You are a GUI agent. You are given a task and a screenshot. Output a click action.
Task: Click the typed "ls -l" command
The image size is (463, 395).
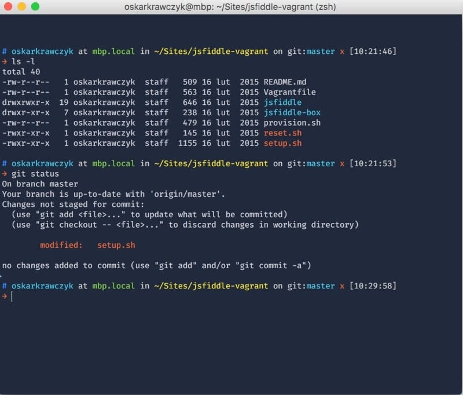(x=23, y=62)
